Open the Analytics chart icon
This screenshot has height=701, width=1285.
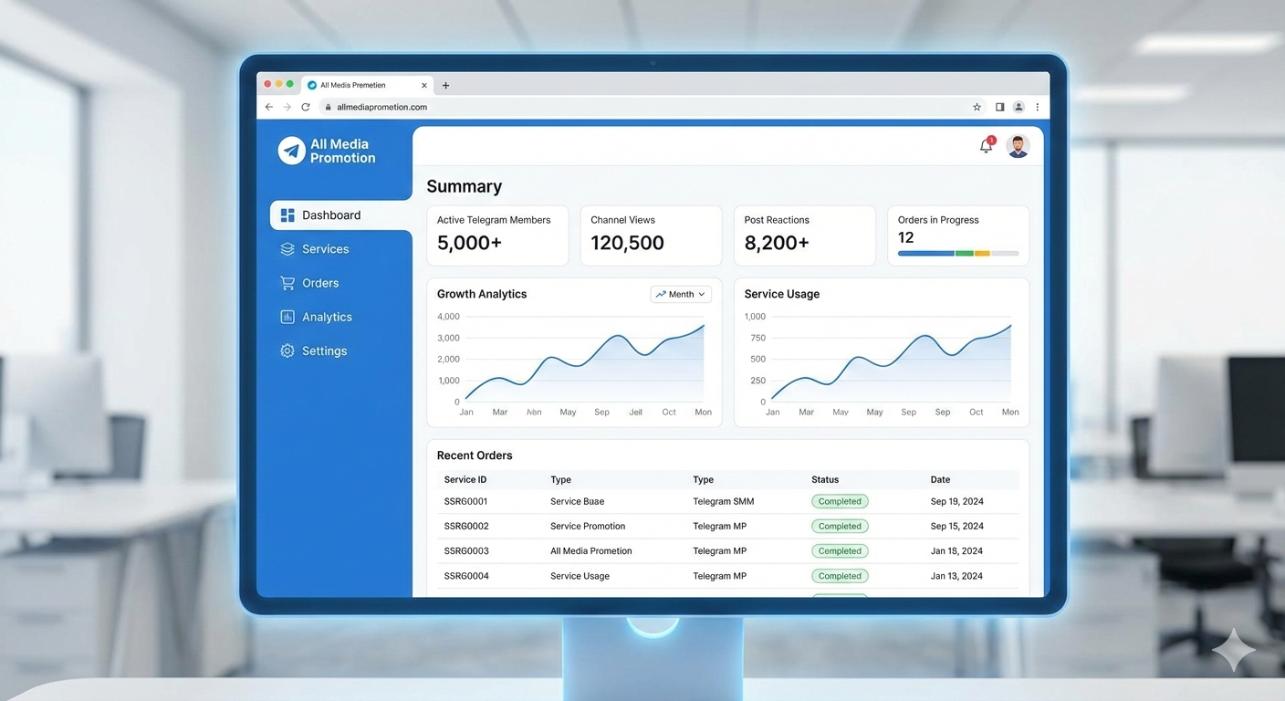(x=287, y=316)
